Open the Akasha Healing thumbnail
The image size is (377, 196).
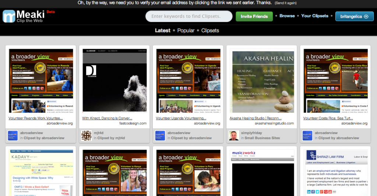(262, 81)
